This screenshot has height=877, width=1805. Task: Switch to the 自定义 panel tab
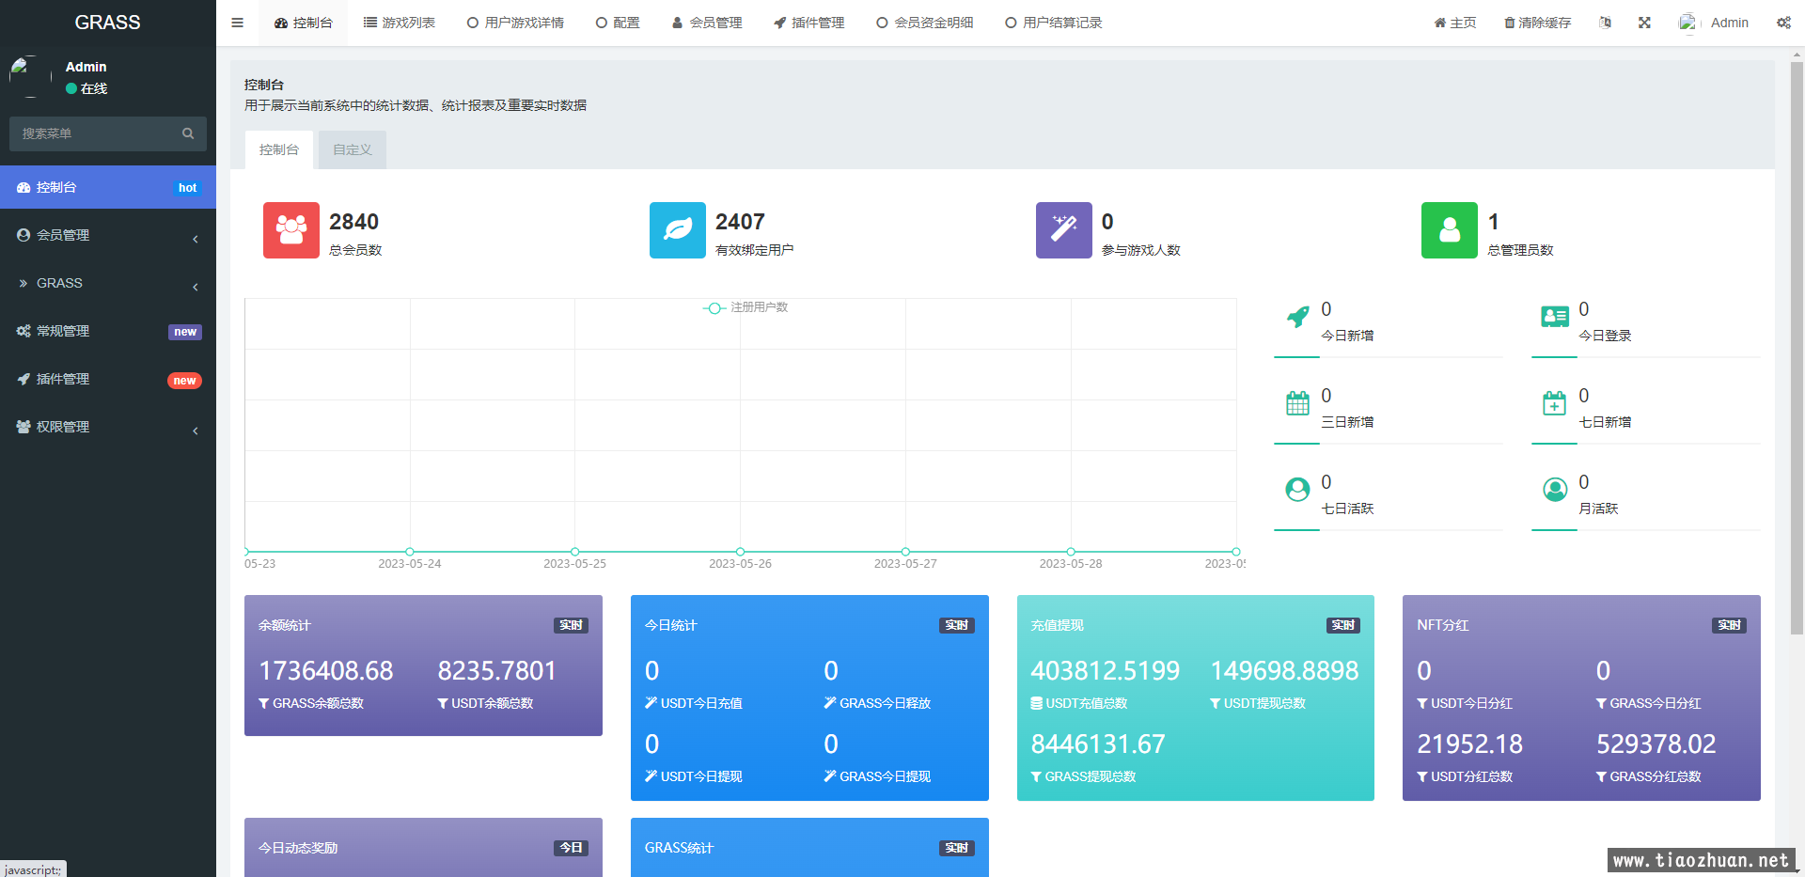[x=353, y=149]
